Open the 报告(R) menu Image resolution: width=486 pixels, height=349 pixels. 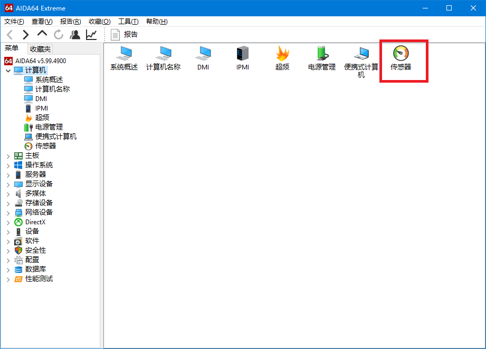click(x=70, y=22)
